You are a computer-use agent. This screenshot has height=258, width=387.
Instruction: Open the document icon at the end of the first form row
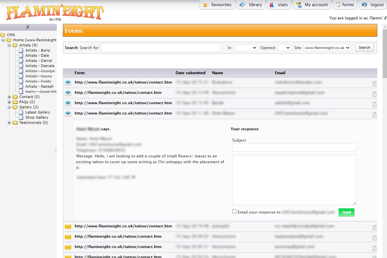pos(374,84)
